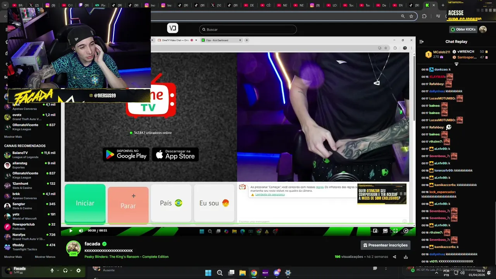Collapse the Chat Replay panel
Viewport: 496px width, 279px height.
coord(422,41)
